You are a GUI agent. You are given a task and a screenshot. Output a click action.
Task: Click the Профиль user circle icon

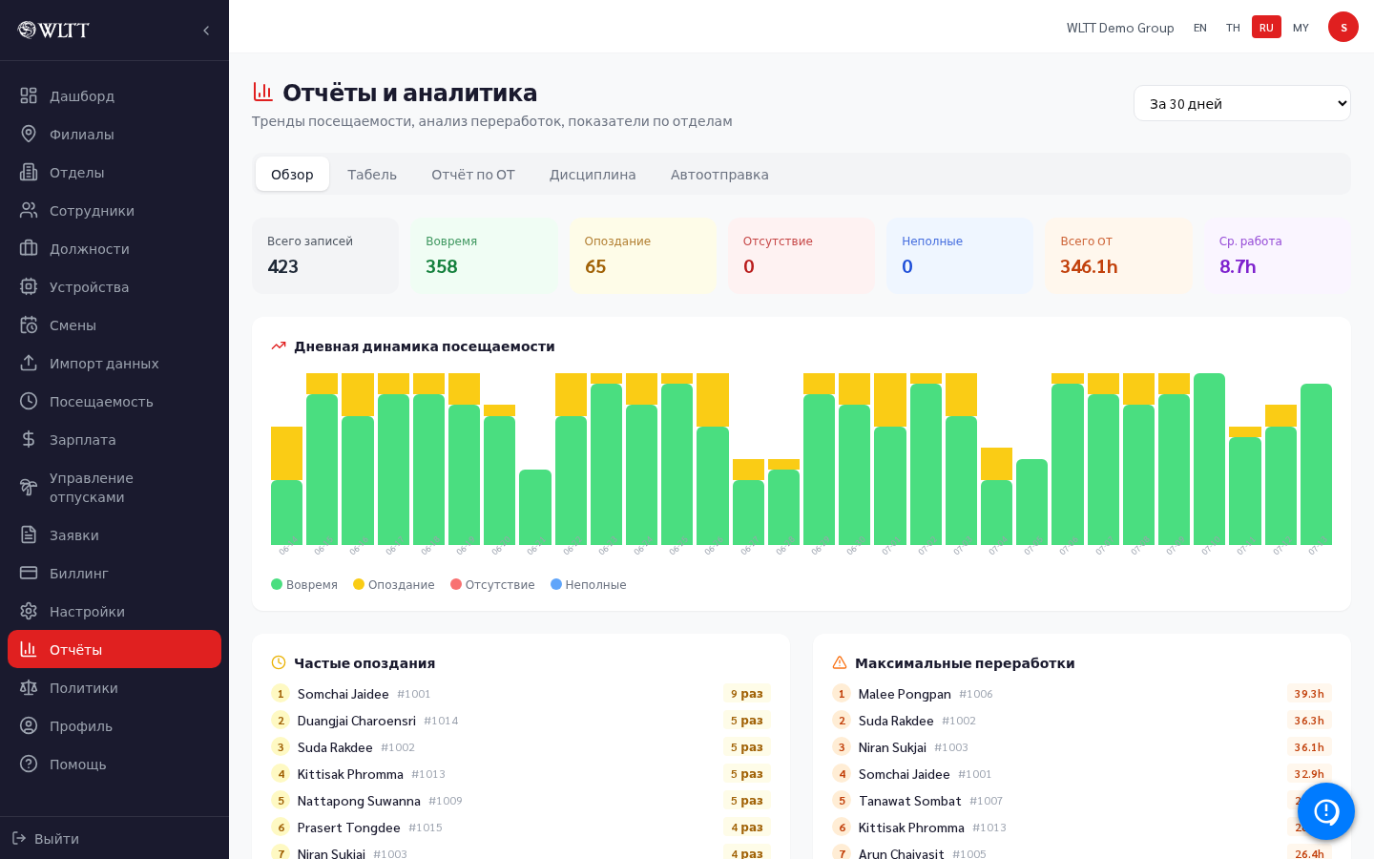click(29, 725)
